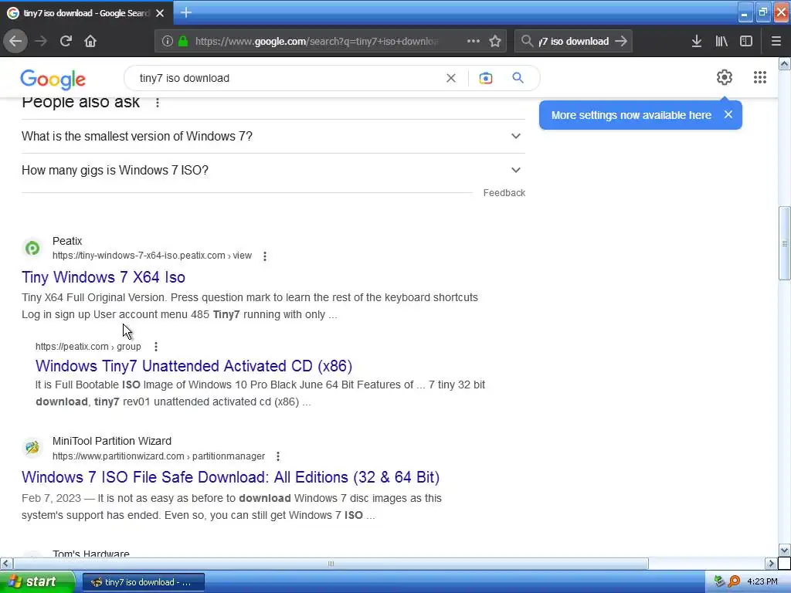Expand How many gigs is Windows 7 ISO
This screenshot has width=791, height=593.
(x=273, y=170)
